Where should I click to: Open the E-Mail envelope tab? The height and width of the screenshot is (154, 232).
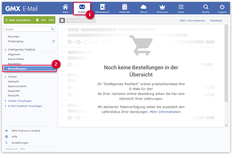click(x=82, y=8)
